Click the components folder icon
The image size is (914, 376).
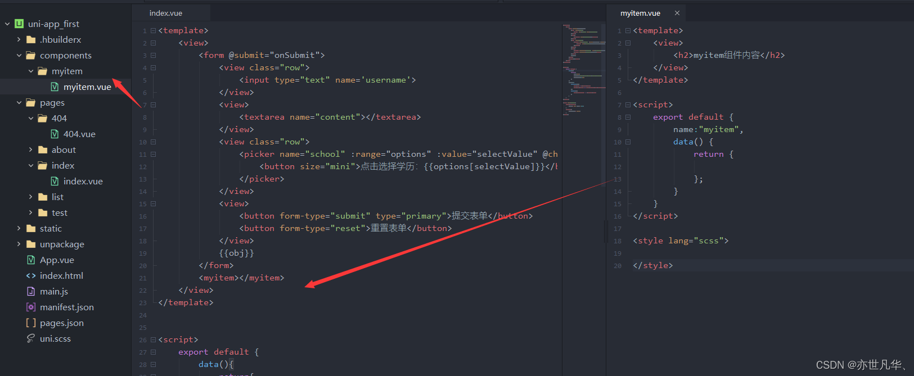(x=31, y=55)
